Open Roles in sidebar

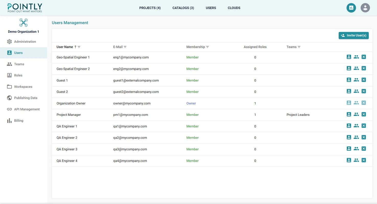23,75
